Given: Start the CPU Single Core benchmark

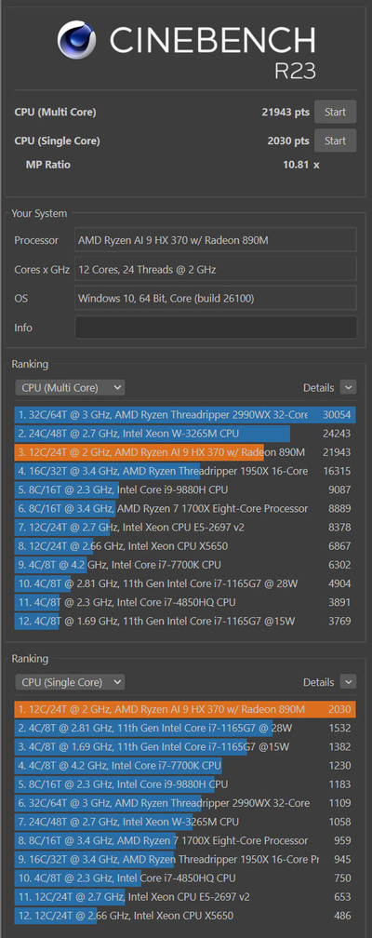Looking at the screenshot, I should [335, 141].
